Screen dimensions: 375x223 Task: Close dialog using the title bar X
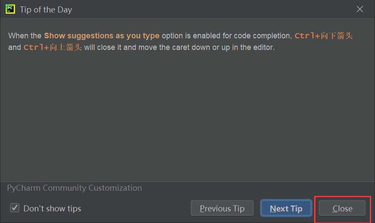[360, 9]
